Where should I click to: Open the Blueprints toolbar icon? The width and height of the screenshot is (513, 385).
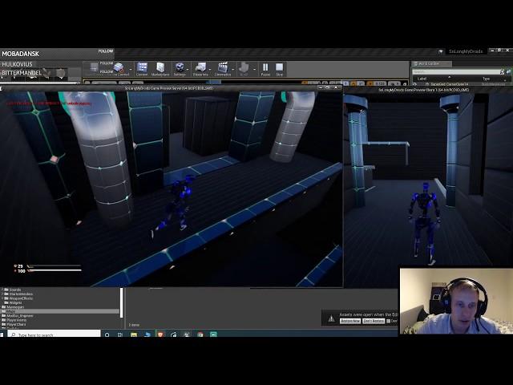pyautogui.click(x=200, y=69)
